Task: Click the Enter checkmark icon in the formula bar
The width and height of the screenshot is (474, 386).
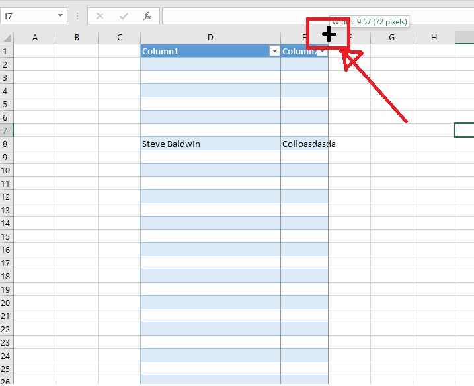Action: coord(124,16)
